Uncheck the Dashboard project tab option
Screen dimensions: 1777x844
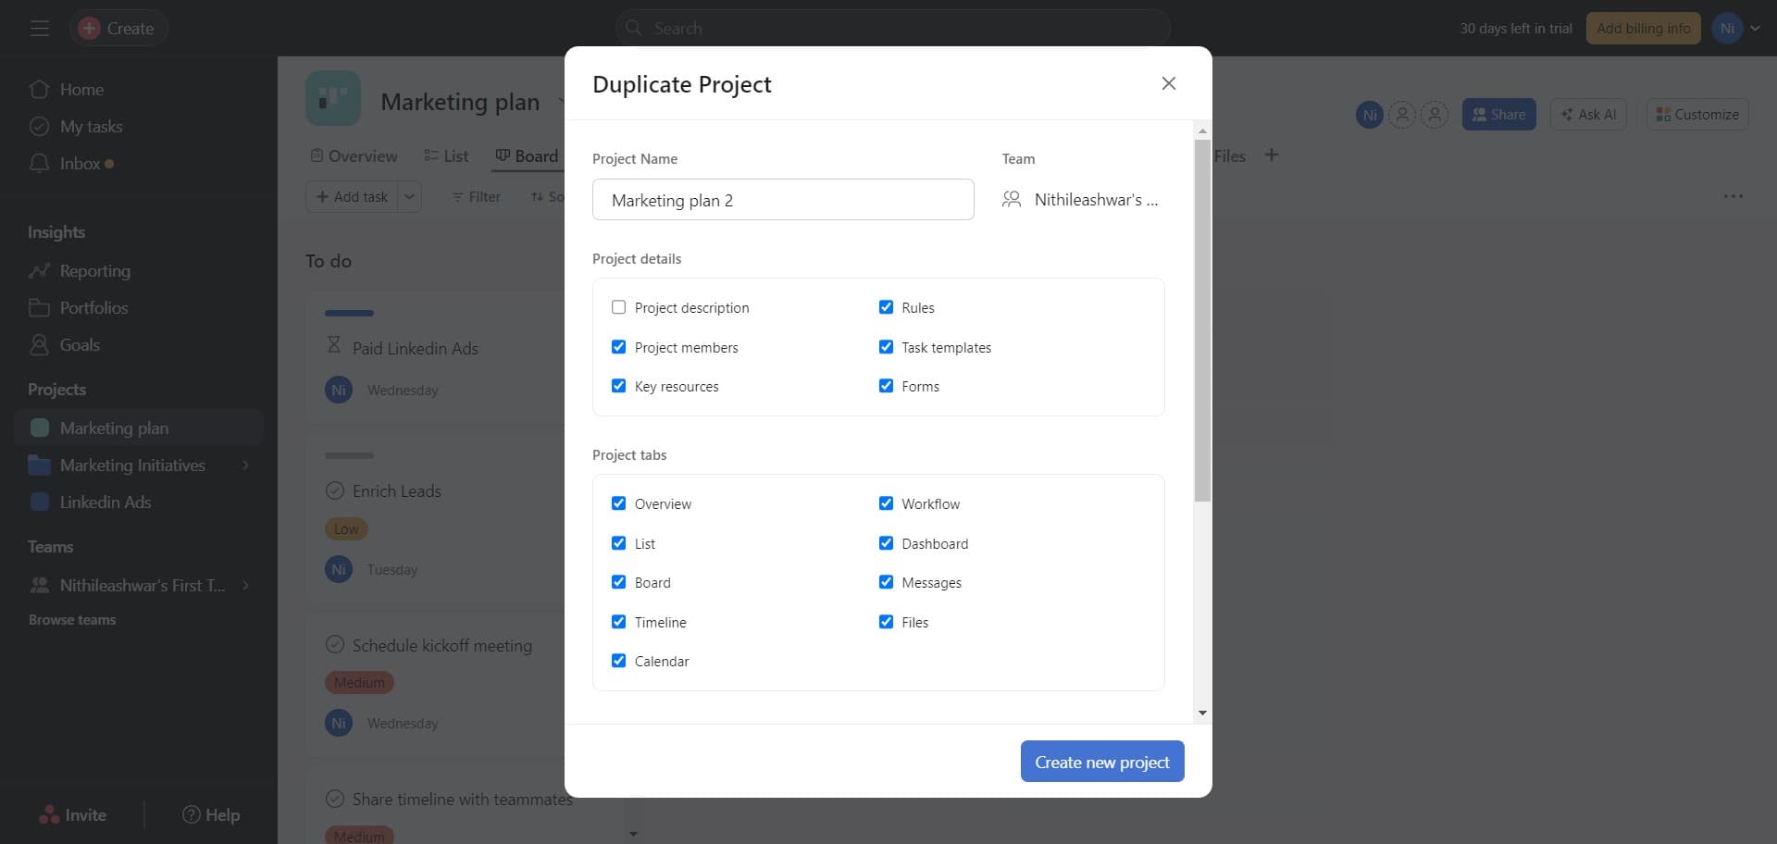point(885,543)
